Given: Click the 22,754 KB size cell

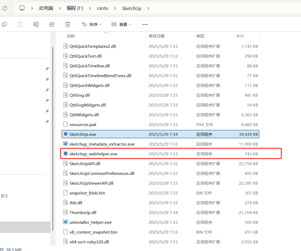Looking at the screenshot, I should tap(248, 164).
